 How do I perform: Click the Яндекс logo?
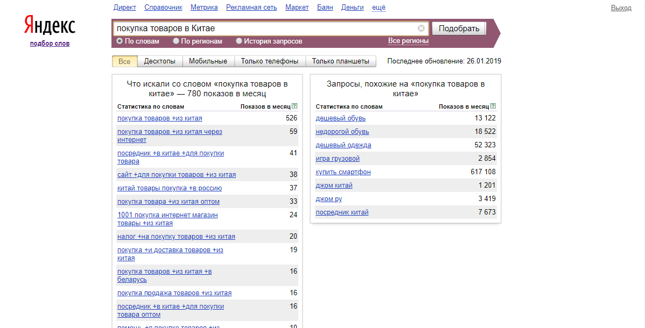pos(50,25)
